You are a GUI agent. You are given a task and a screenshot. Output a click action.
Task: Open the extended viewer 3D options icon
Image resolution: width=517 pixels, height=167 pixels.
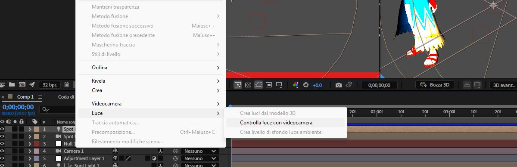click(477, 85)
